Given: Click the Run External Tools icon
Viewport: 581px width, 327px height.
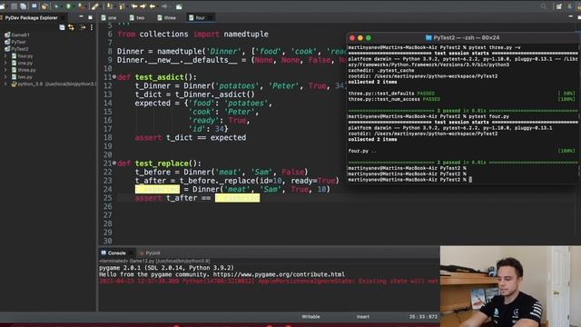Looking at the screenshot, I should [x=81, y=6].
